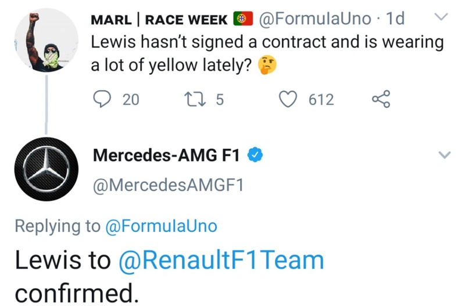Image resolution: width=465 pixels, height=306 pixels.
Task: Like the tweet with the heart icon
Action: coord(288,100)
